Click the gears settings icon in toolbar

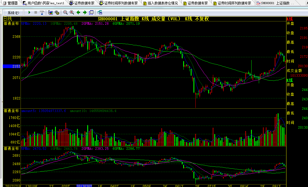(x=57, y=13)
